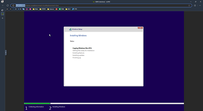Screen dimensions: 203x111
Task: Click the 'Installing updates' step
Action: (78, 55)
